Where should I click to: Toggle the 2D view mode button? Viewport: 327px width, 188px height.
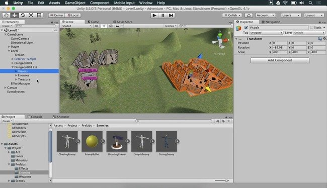[x=96, y=26]
